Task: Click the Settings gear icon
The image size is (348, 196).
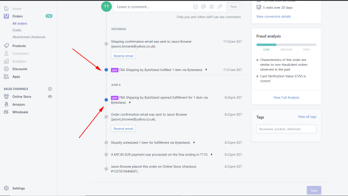Action: [6, 188]
